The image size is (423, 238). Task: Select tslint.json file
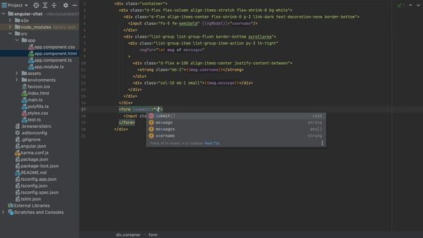pos(28,199)
